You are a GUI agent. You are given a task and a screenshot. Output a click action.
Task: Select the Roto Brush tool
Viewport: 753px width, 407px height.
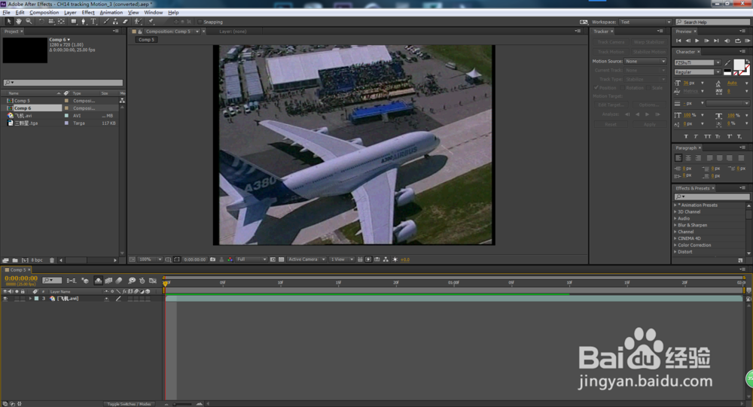pos(139,22)
